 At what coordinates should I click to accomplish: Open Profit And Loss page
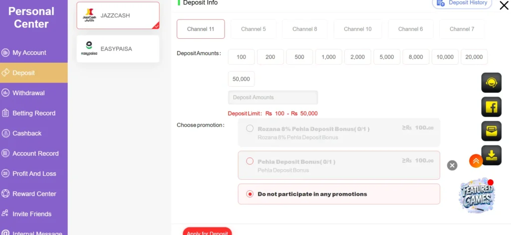click(x=34, y=174)
